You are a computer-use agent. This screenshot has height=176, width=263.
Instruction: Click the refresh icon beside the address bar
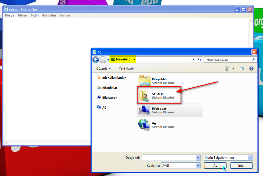tap(199, 60)
